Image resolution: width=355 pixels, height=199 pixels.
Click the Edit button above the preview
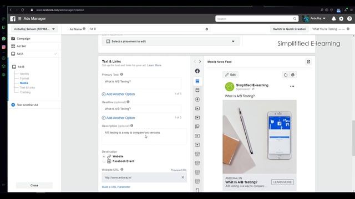point(230,75)
